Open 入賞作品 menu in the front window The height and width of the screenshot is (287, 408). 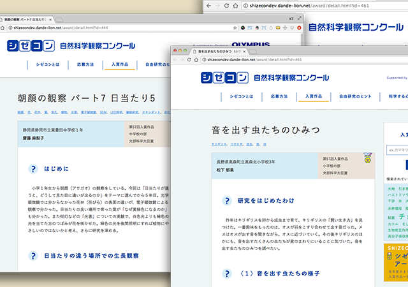[x=314, y=96]
